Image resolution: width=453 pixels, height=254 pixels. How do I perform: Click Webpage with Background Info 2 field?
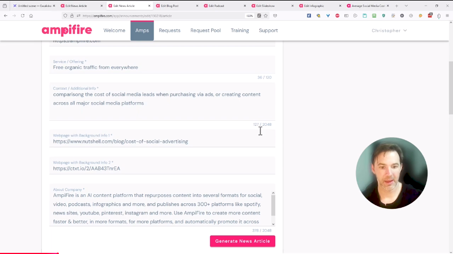[x=162, y=166]
